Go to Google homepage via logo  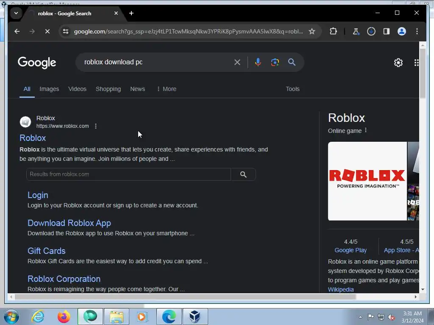pos(37,63)
